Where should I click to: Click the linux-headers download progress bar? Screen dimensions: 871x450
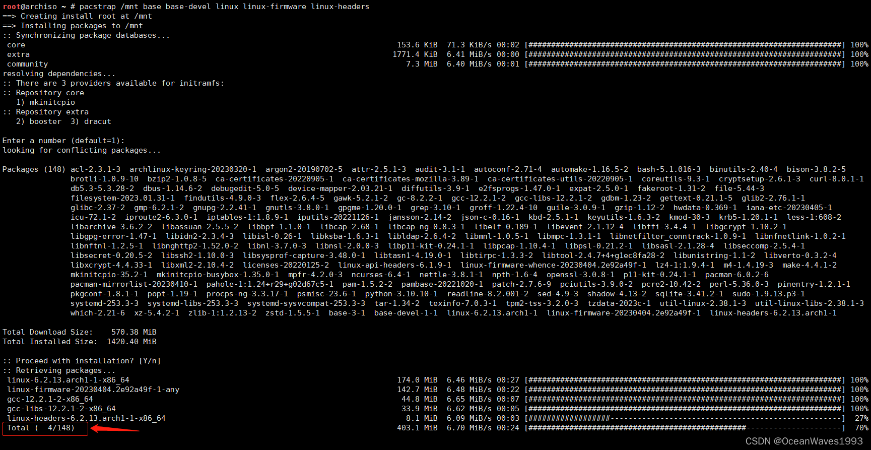point(685,418)
